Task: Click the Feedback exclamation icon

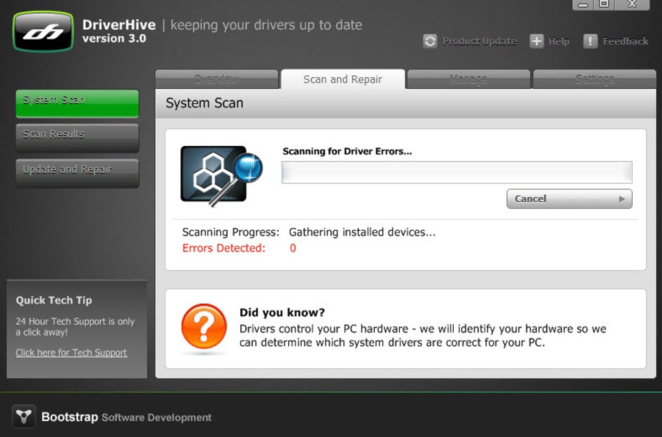Action: (590, 41)
